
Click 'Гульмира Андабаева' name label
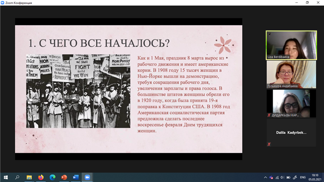282,86
